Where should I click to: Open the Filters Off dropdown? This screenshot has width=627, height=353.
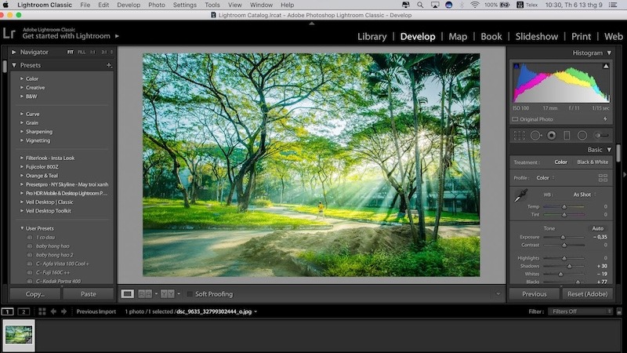point(580,311)
